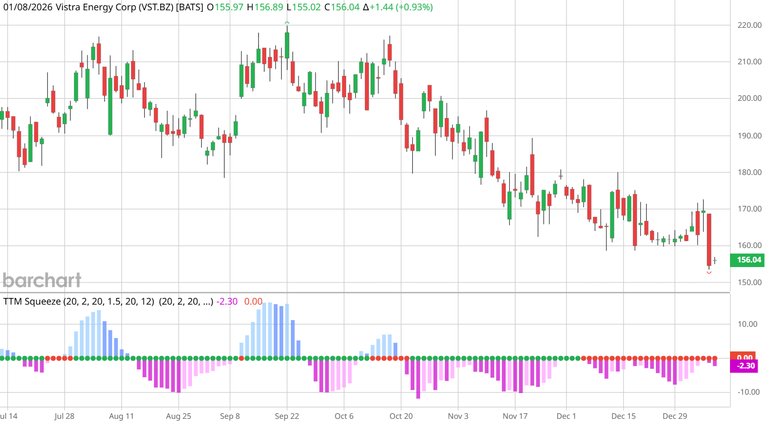Click the Aug 11 date label
The width and height of the screenshot is (765, 425).
(x=121, y=416)
